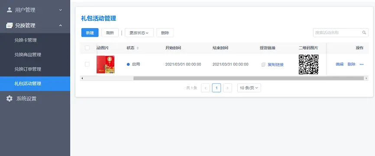Open 系统设置 in the sidebar
The height and width of the screenshot is (156, 375).
tap(35, 98)
